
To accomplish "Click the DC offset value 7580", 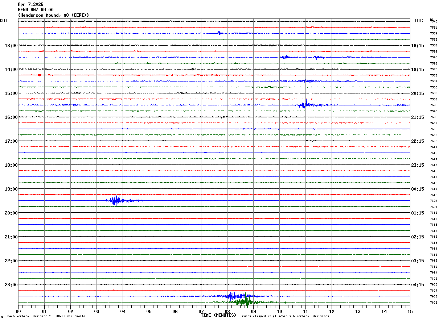I will [434, 82].
